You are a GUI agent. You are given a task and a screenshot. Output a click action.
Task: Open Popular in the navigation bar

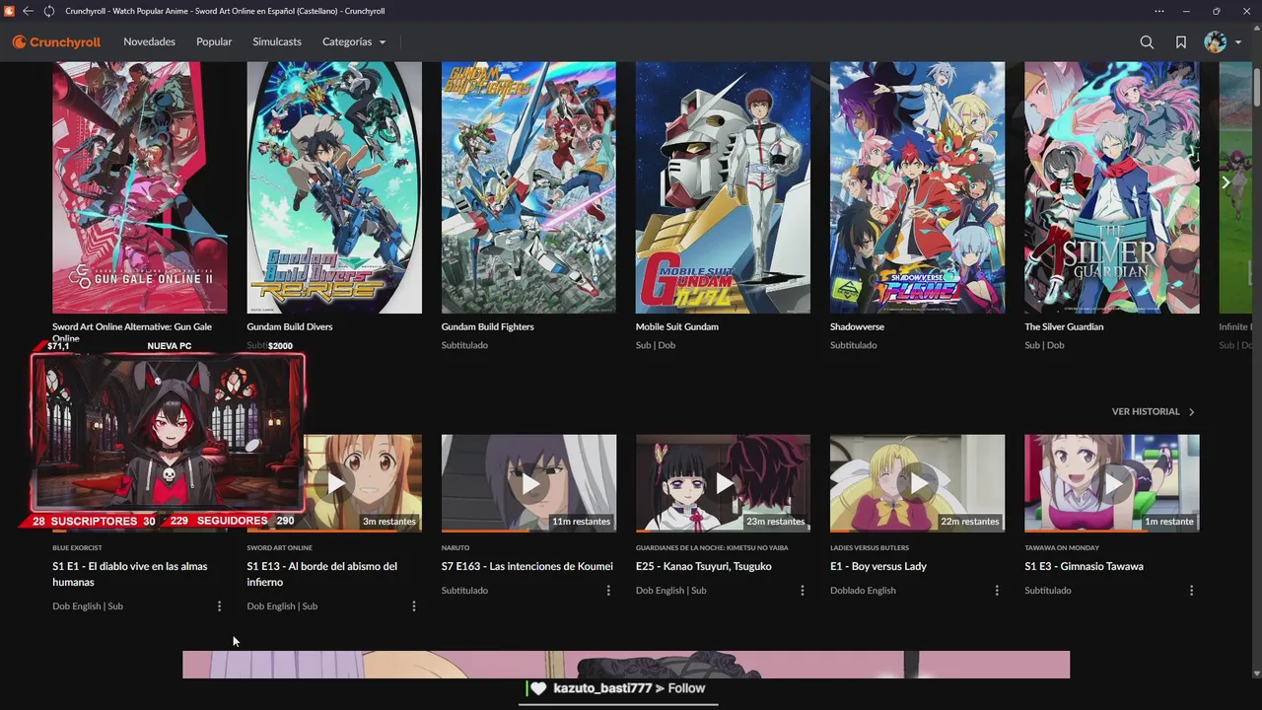214,42
